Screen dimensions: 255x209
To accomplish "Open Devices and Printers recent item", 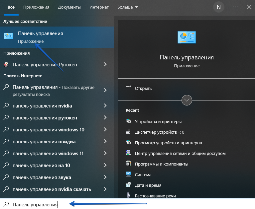I will point(158,121).
